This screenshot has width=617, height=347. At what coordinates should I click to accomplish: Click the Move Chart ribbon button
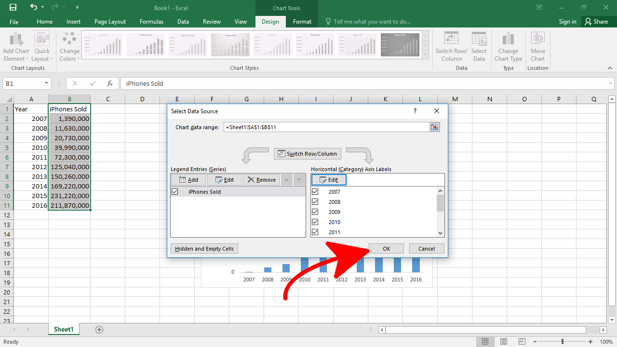[537, 47]
